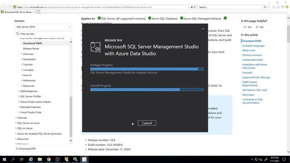This screenshot has height=163, width=290.
Task: Click the No feedback button
Action: coord(260,27)
